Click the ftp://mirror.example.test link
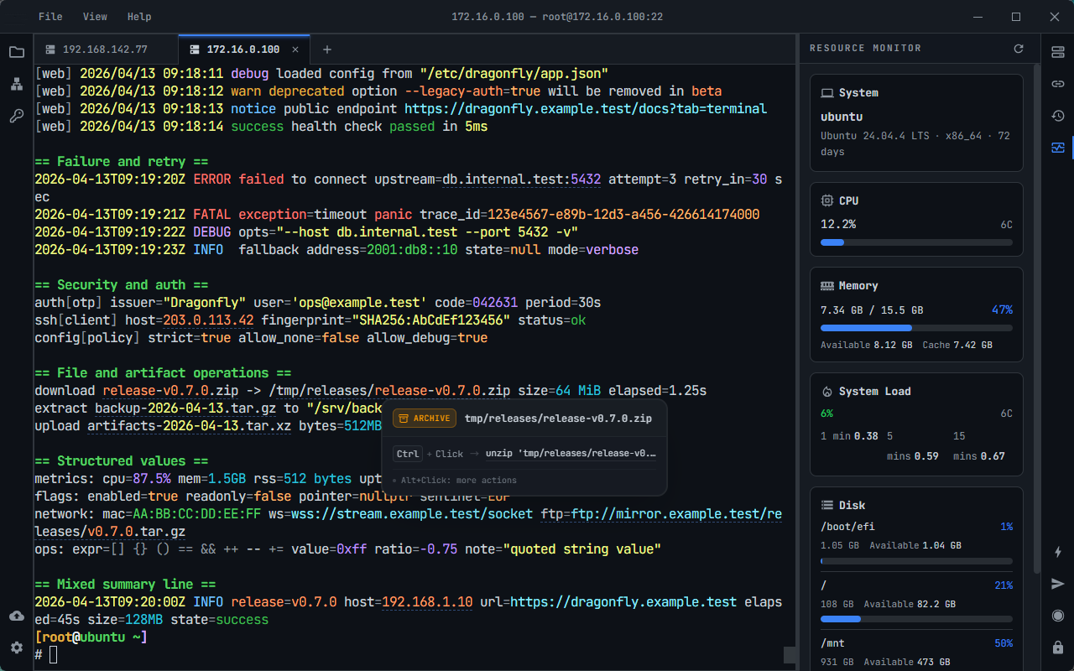 tap(676, 514)
